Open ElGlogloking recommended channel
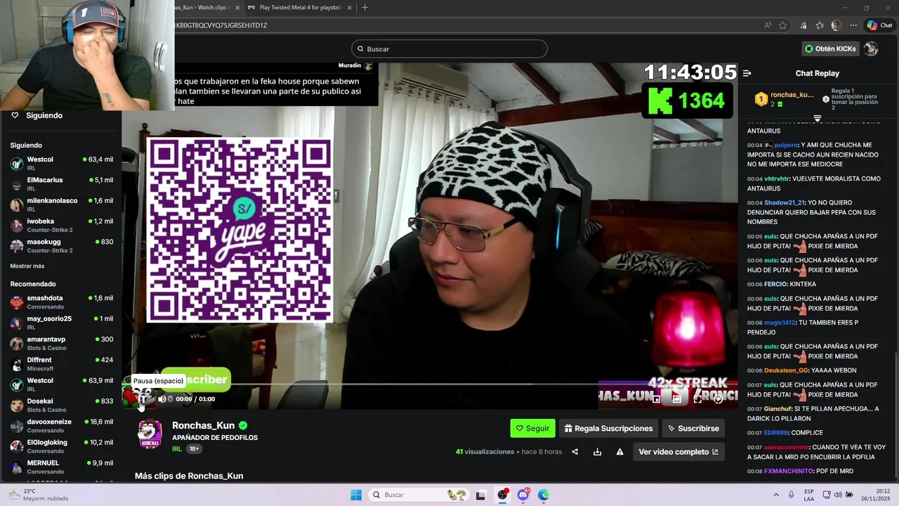Viewport: 899px width, 506px height. pyautogui.click(x=62, y=446)
